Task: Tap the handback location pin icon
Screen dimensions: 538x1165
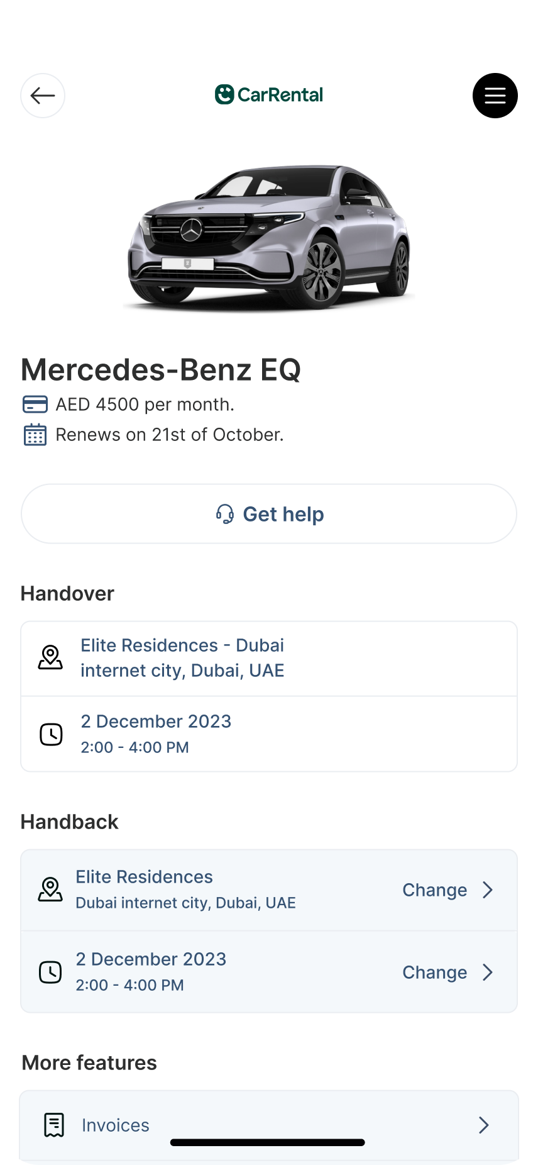Action: tap(50, 890)
